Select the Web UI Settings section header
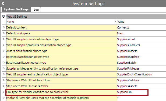Image resolution: width=166 pixels, height=101 pixels. (86, 17)
